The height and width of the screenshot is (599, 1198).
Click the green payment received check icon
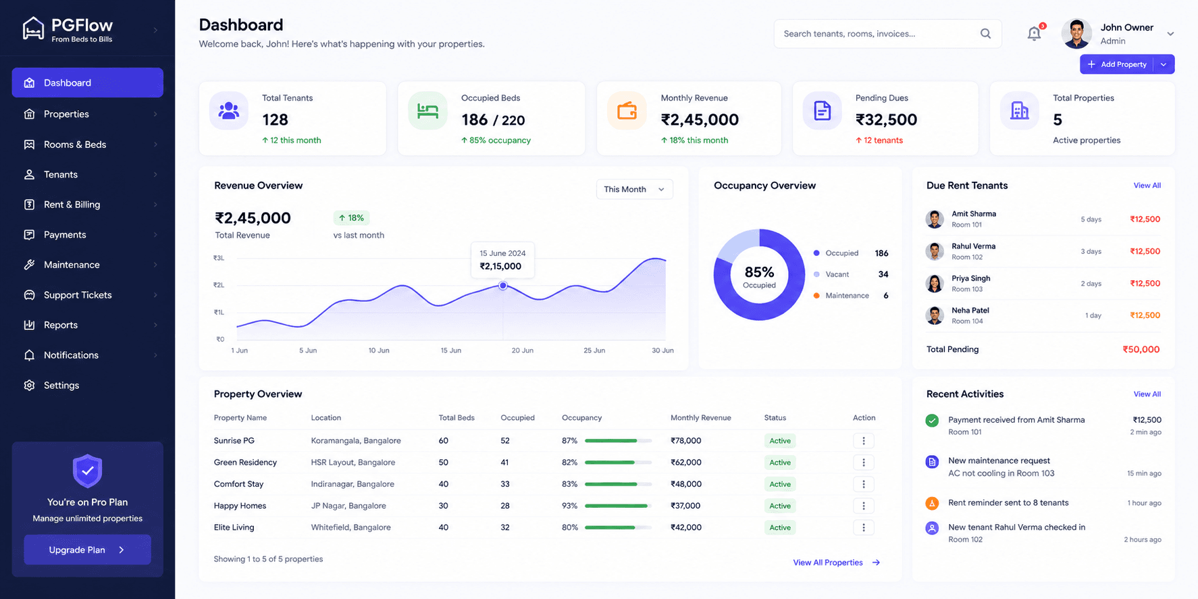click(x=932, y=421)
